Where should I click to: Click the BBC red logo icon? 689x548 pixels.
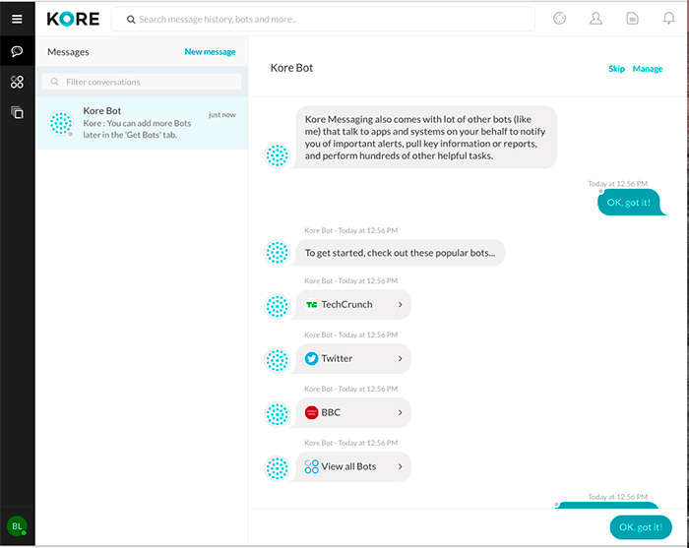(x=312, y=412)
